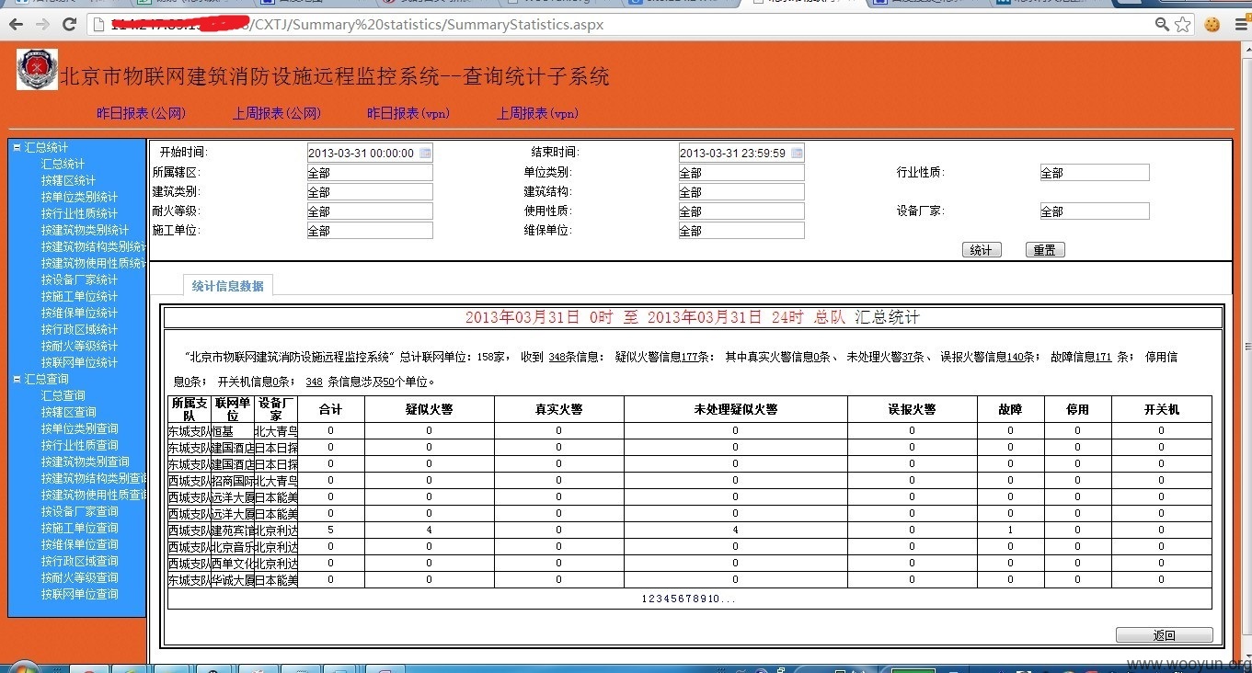1252x673 pixels.
Task: Click the 171 fault info count link
Action: tap(1105, 357)
